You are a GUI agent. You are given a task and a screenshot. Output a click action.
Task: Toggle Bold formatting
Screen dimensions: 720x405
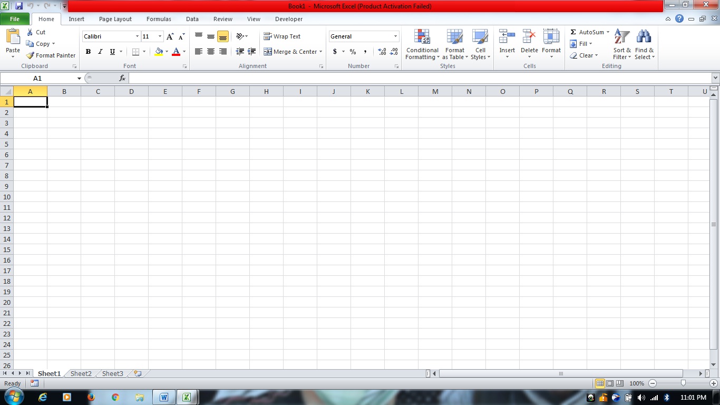88,52
